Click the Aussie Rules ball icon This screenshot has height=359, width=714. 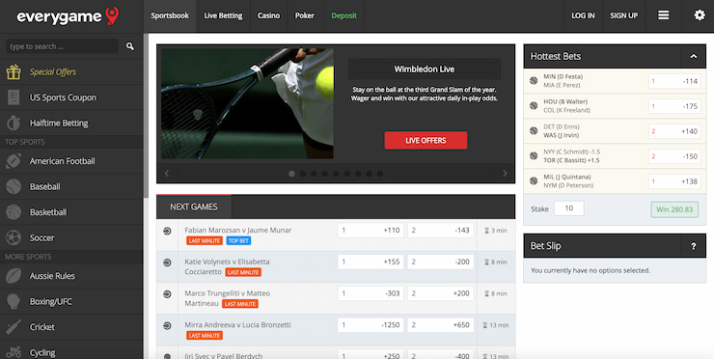pos(14,276)
